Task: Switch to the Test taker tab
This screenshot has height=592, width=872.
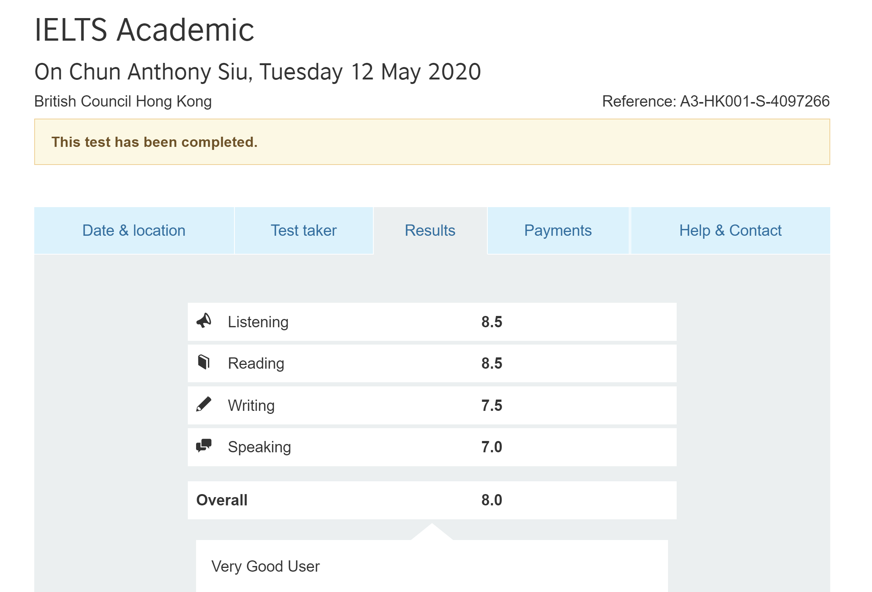Action: pos(304,230)
